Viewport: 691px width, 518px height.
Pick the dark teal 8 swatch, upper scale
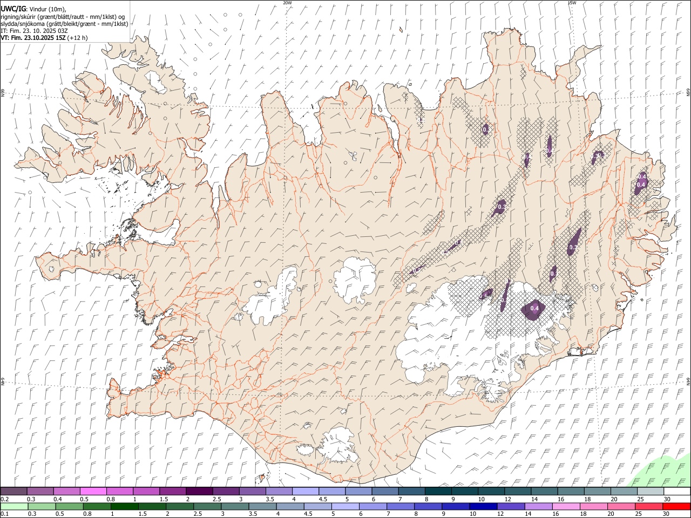pos(438,492)
